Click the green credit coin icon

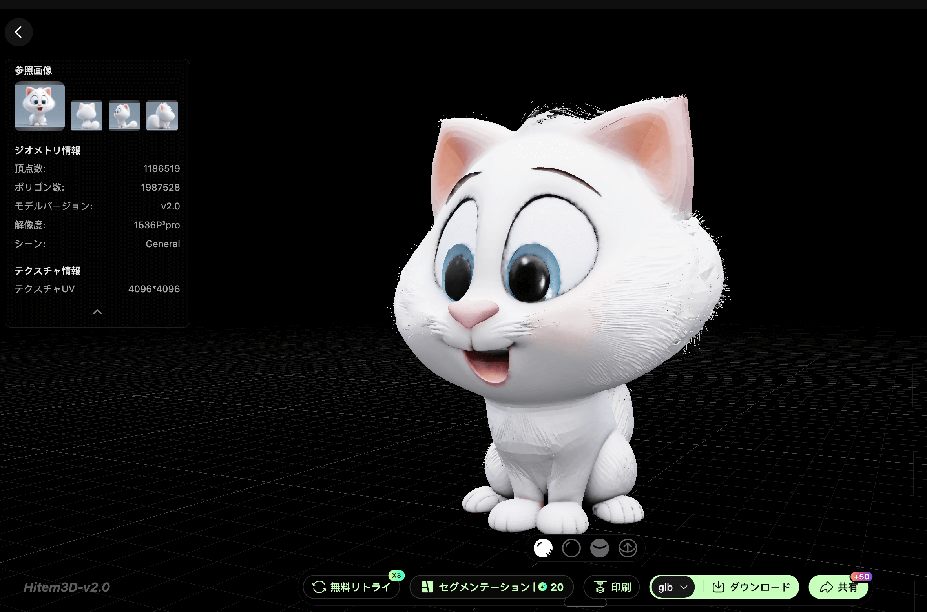pyautogui.click(x=543, y=587)
